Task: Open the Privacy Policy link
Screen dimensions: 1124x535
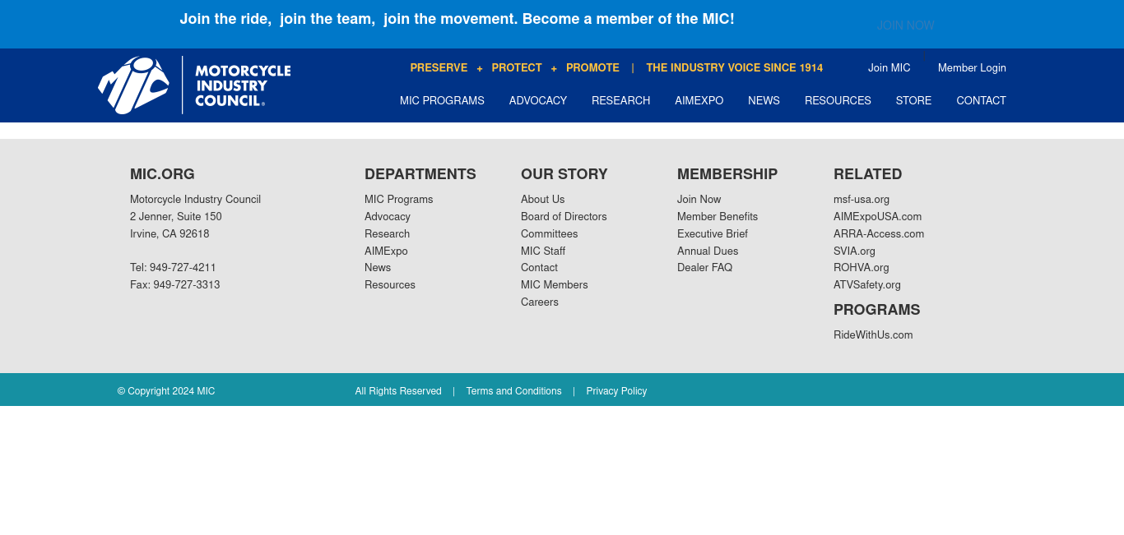Action: (616, 391)
